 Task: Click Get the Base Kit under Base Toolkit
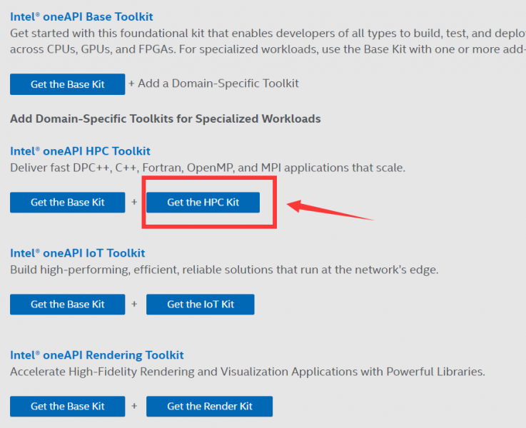[67, 84]
